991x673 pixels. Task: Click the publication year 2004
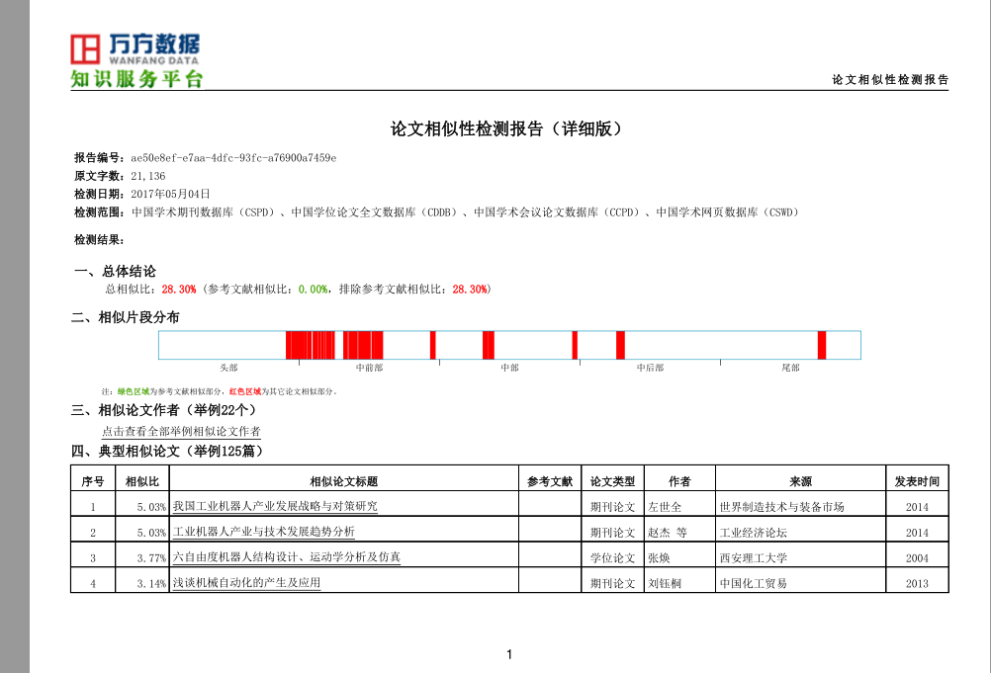click(917, 558)
